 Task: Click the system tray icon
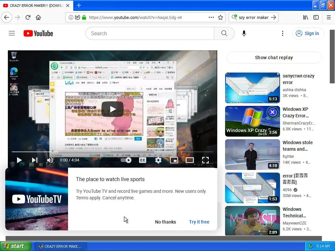[x=310, y=246]
